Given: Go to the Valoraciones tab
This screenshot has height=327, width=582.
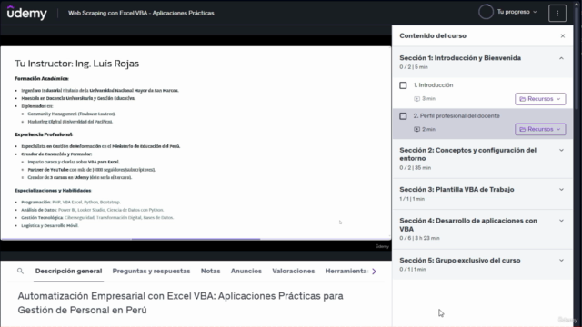Looking at the screenshot, I should pyautogui.click(x=293, y=272).
